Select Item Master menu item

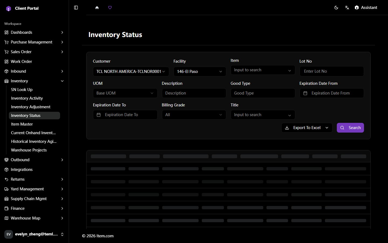34,124
